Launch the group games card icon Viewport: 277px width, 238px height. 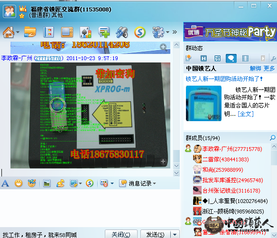(x=85, y=32)
